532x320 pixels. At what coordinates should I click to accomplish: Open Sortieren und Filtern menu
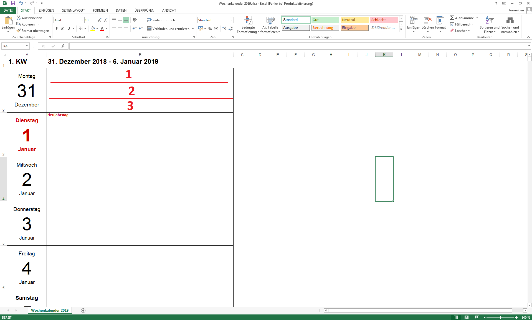[x=490, y=25]
